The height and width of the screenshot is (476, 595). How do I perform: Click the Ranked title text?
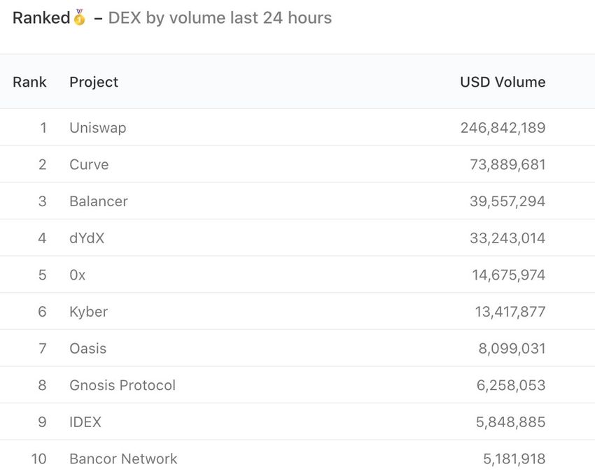pyautogui.click(x=41, y=17)
